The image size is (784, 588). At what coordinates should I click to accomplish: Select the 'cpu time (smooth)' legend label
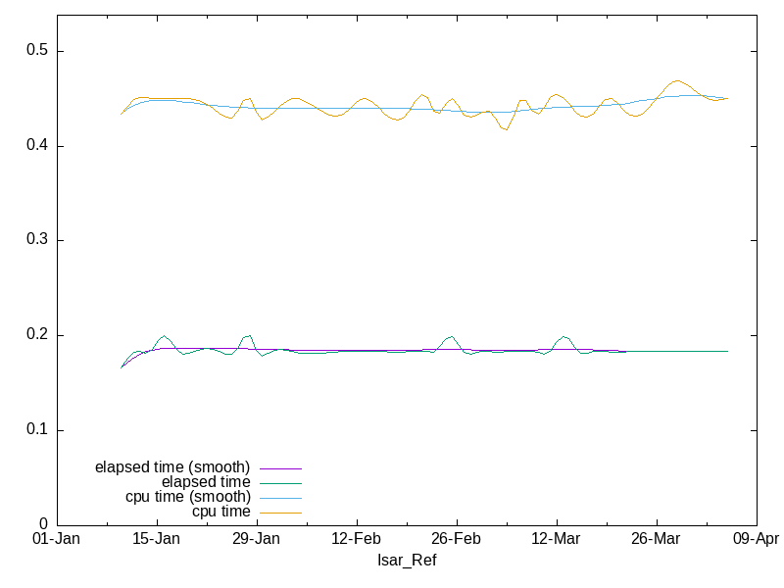tap(187, 497)
